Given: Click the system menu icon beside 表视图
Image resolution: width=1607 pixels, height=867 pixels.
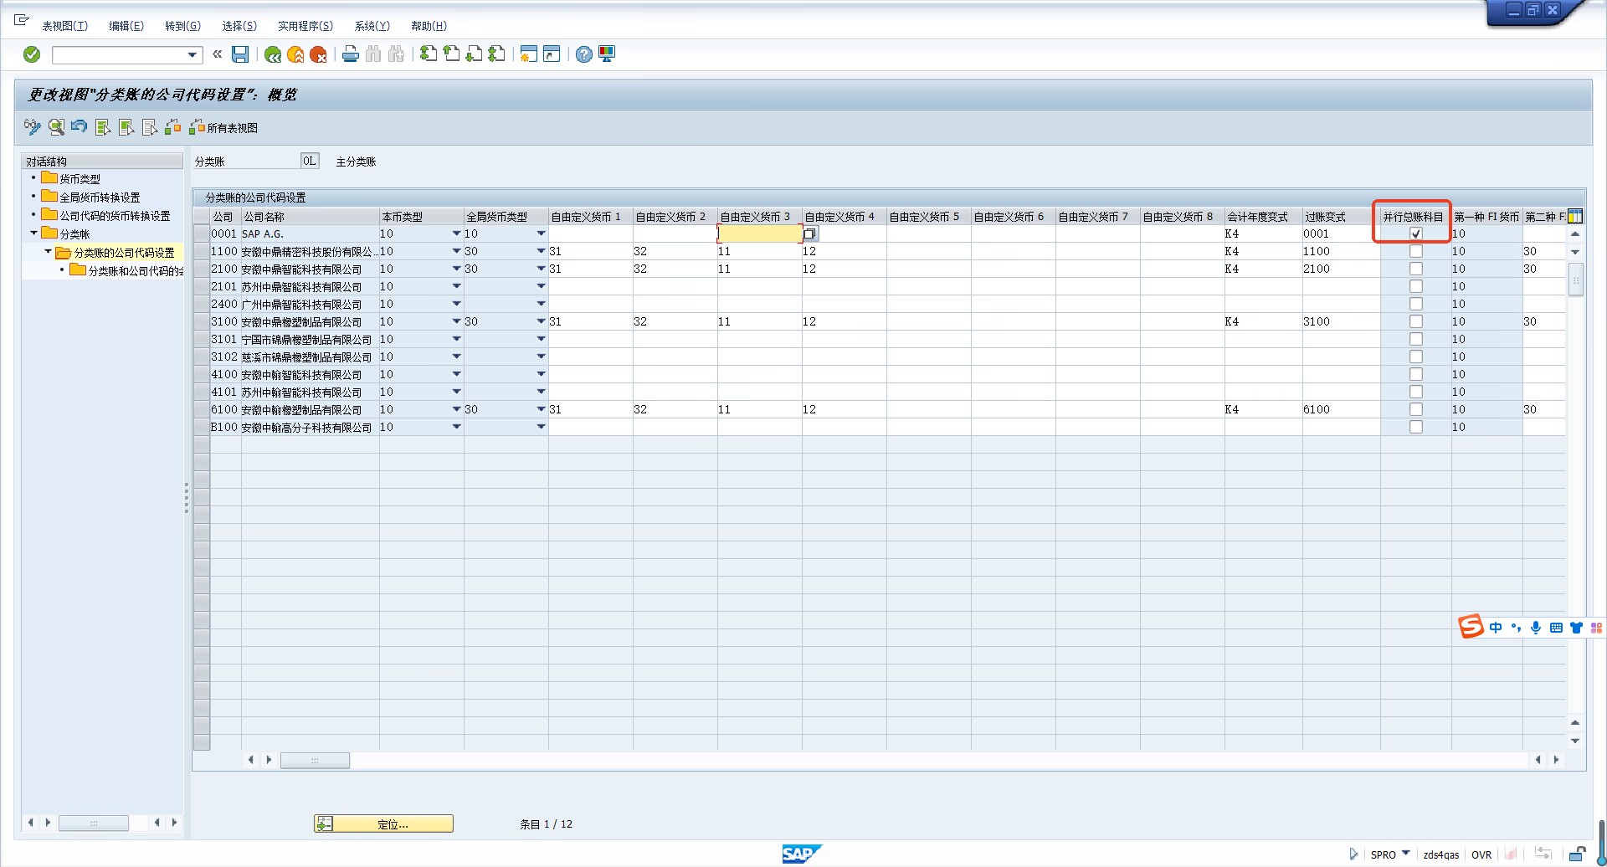Looking at the screenshot, I should [x=22, y=19].
